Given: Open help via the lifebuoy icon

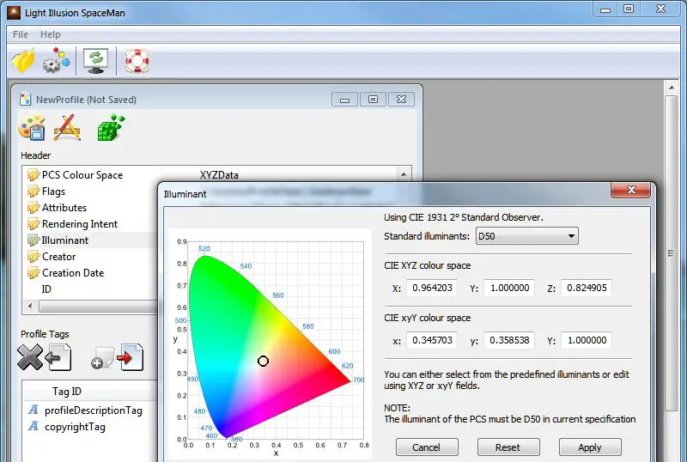Looking at the screenshot, I should [x=137, y=61].
